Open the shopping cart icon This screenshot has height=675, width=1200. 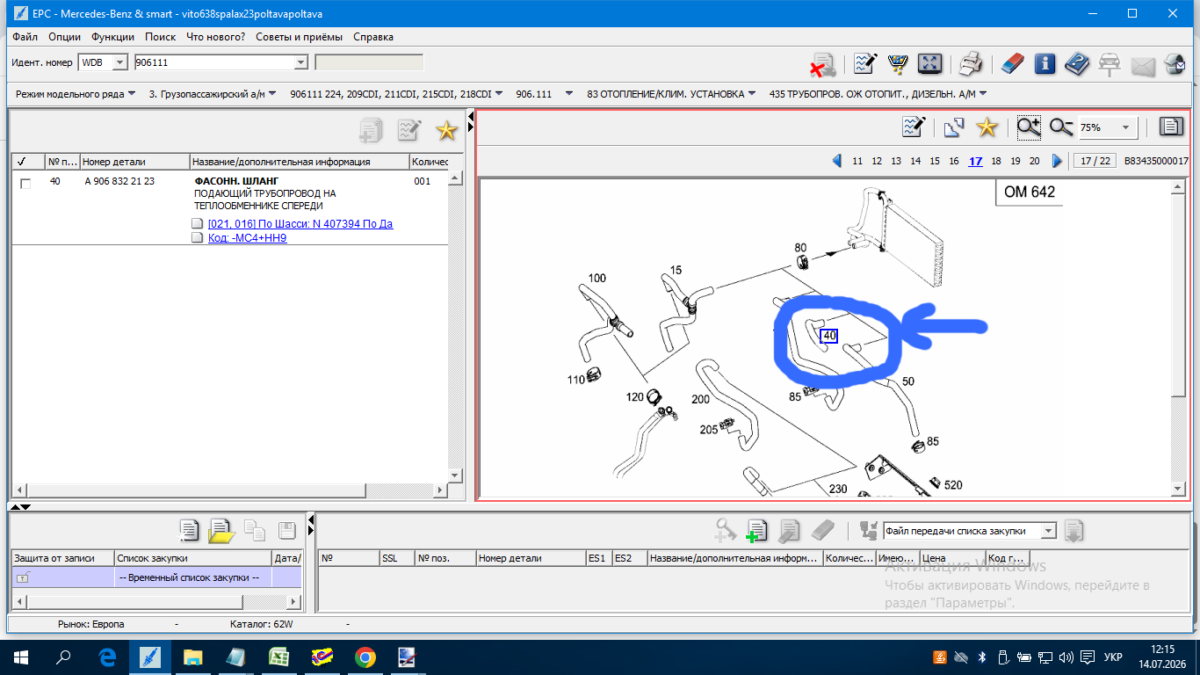point(897,63)
